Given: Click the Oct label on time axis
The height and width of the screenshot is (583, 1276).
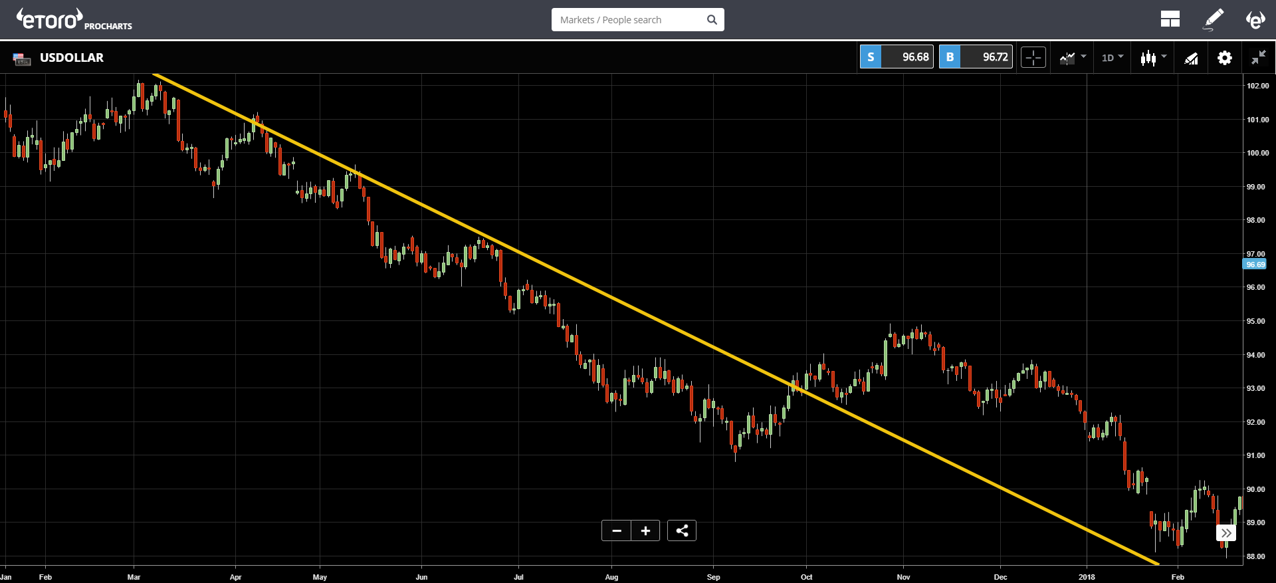Looking at the screenshot, I should tap(806, 577).
